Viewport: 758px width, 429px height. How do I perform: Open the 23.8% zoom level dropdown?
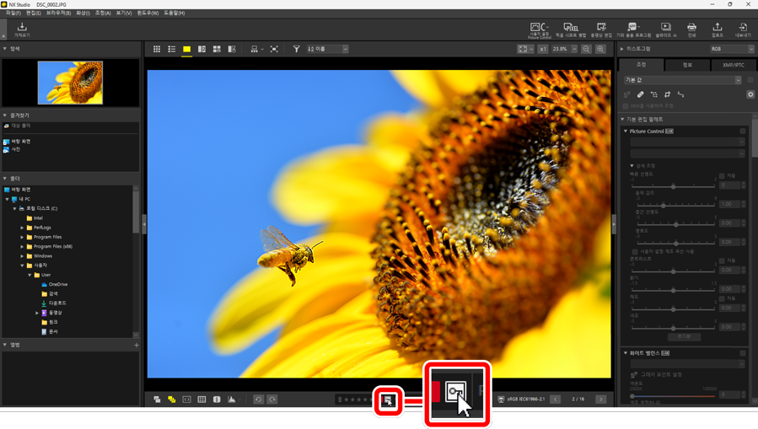tap(564, 50)
